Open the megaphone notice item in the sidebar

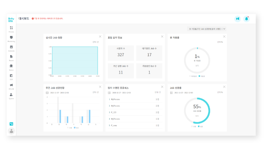(x=11, y=86)
